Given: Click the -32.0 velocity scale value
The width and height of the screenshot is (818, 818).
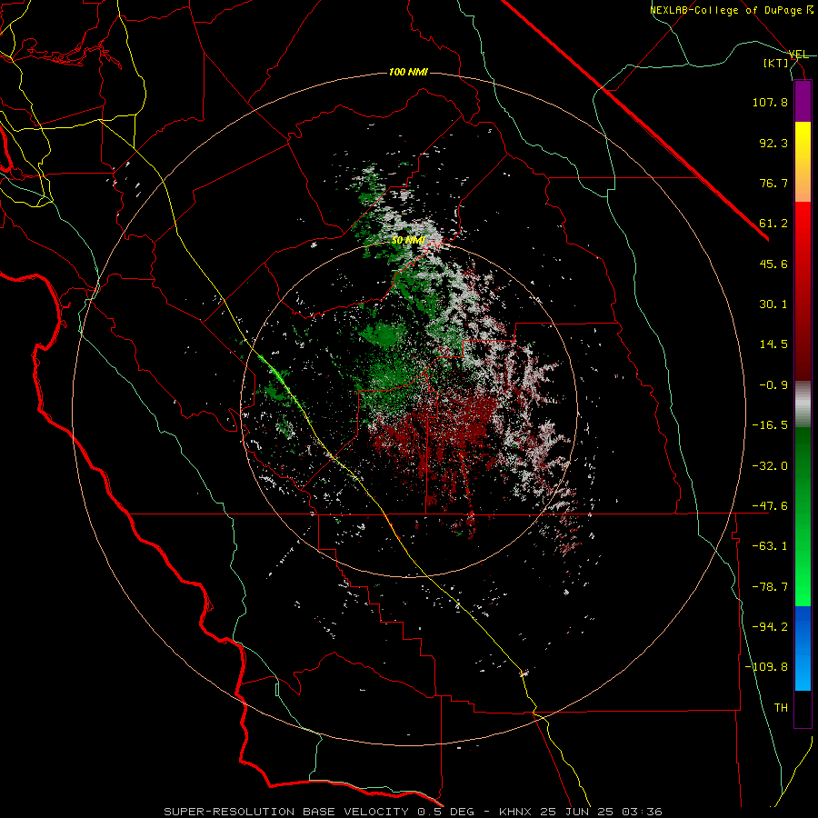Looking at the screenshot, I should click(770, 466).
